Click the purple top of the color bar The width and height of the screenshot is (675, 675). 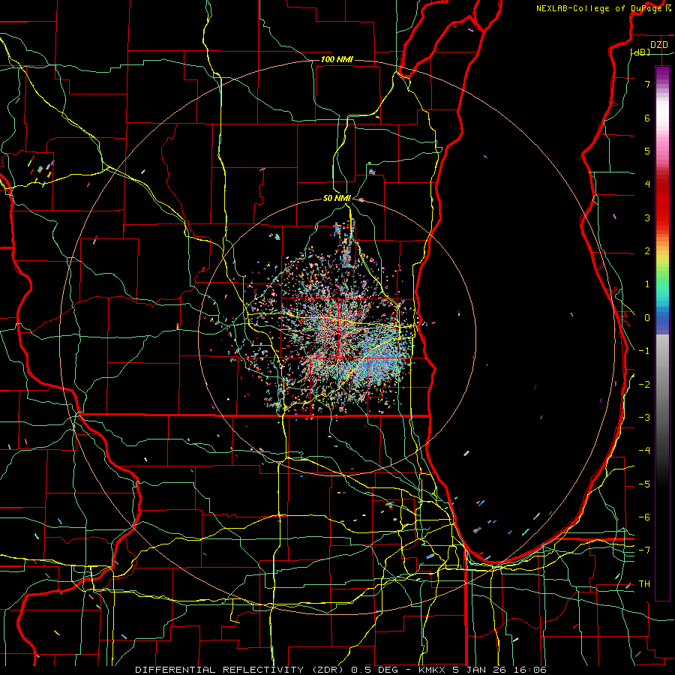(x=662, y=73)
